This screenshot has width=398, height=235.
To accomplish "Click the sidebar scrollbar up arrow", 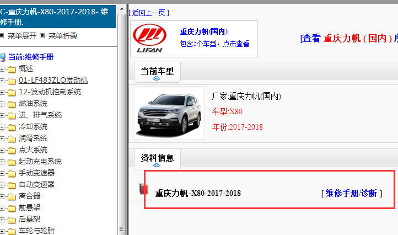I will pos(122,9).
